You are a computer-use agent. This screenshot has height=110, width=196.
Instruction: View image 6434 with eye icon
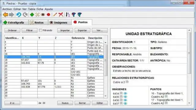click(x=125, y=93)
